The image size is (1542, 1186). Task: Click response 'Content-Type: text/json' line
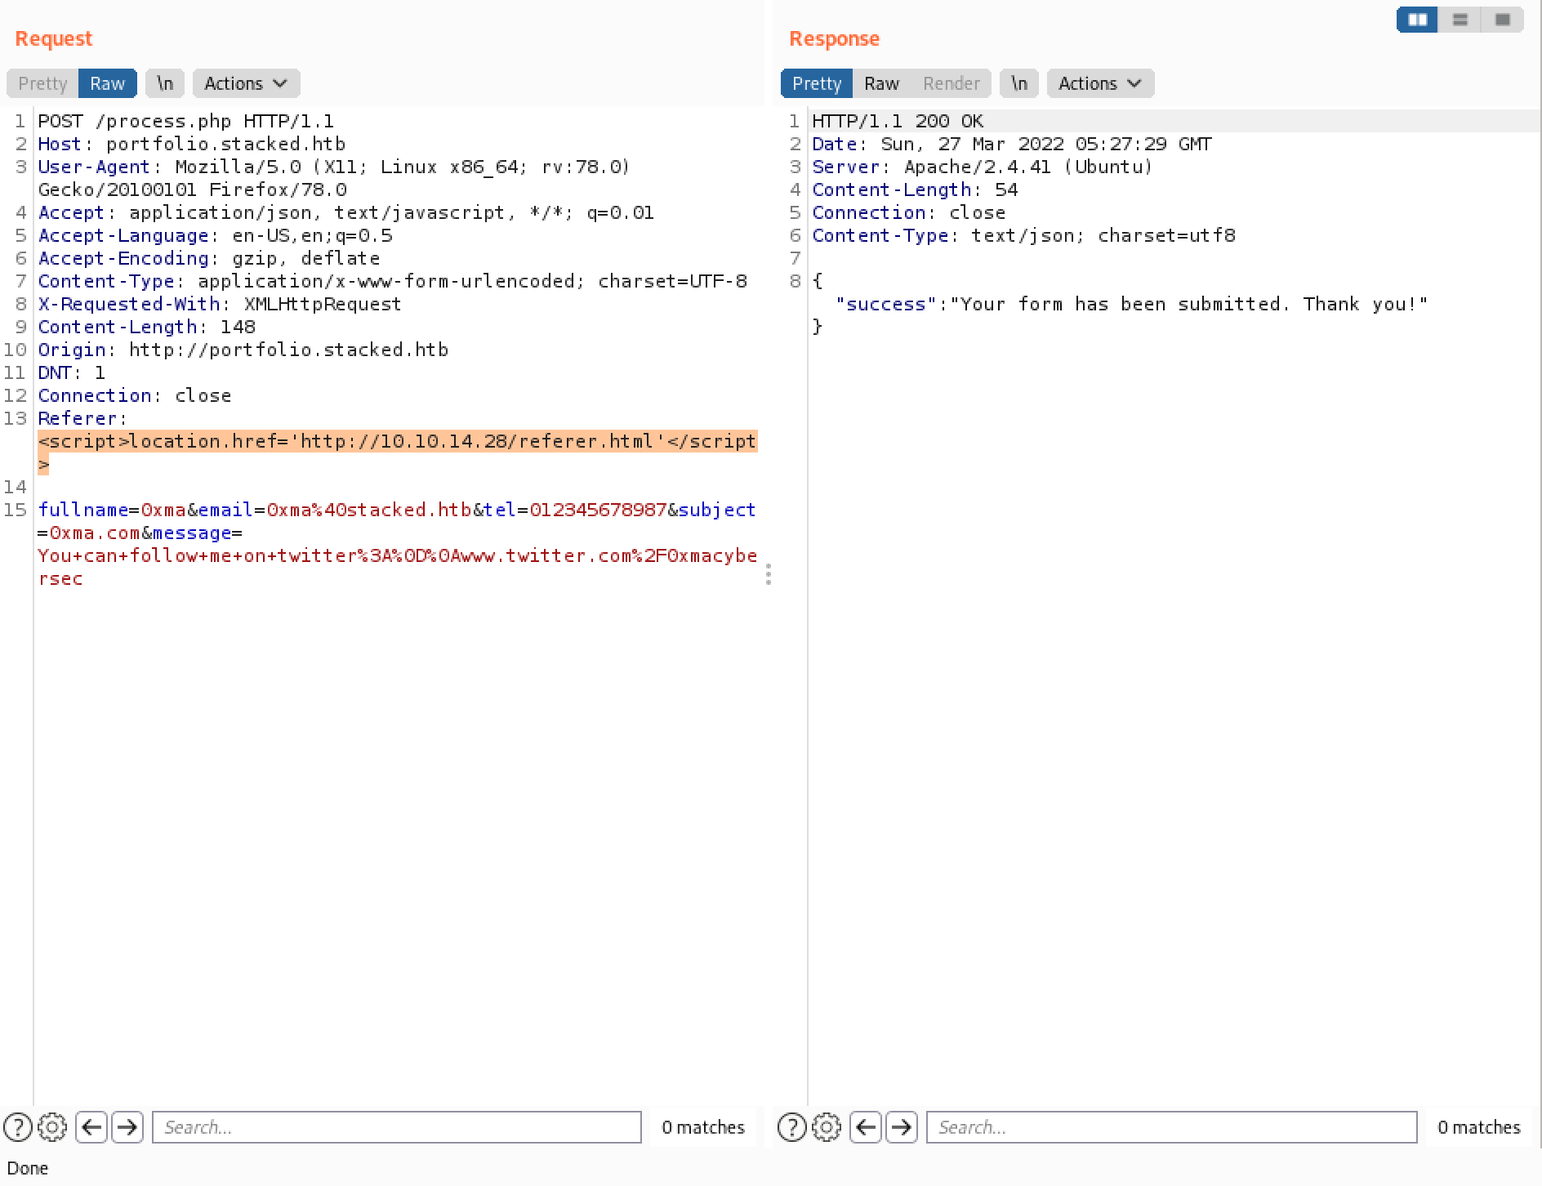1023,235
